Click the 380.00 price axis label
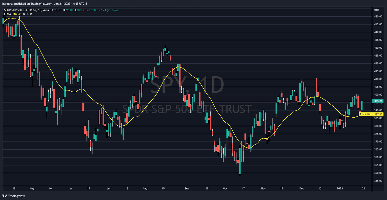The height and width of the screenshot is (200, 387). coord(378,126)
